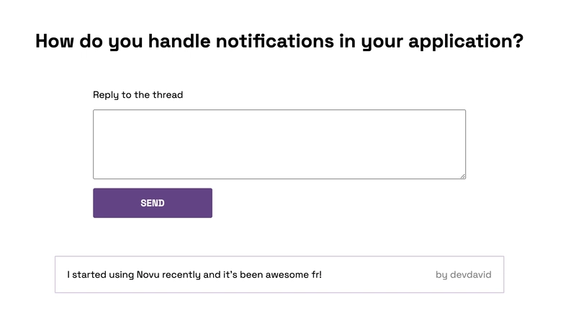
Task: Click the 'Reply to the thread' label
Action: click(x=138, y=95)
